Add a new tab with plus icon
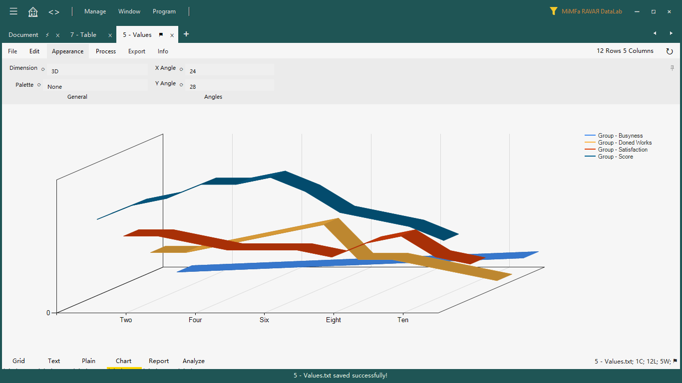This screenshot has width=682, height=383. point(186,34)
